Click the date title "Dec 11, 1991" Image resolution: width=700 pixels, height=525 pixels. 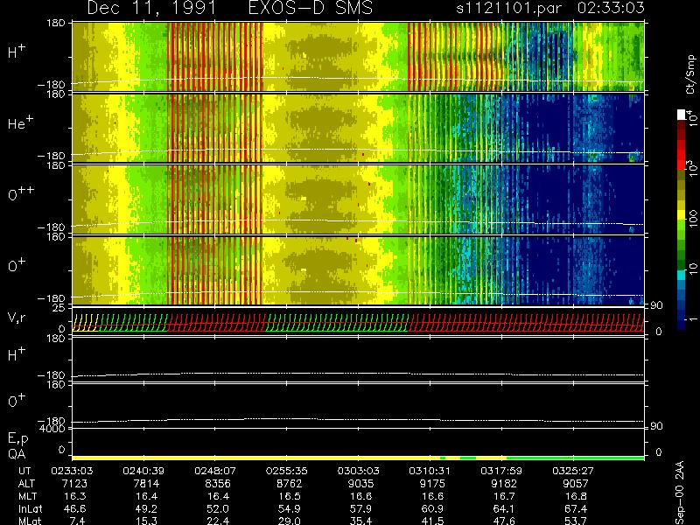151,8
